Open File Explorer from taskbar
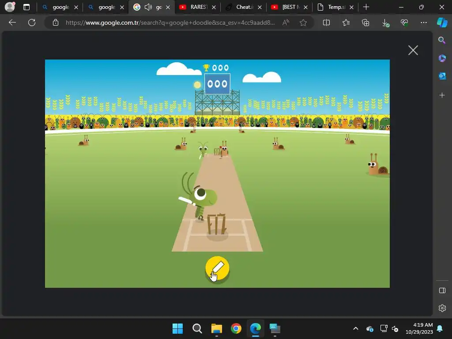 [x=216, y=328]
